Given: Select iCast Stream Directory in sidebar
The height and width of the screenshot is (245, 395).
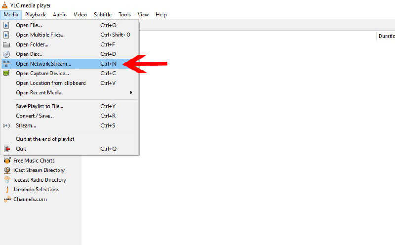Looking at the screenshot, I should (x=39, y=170).
